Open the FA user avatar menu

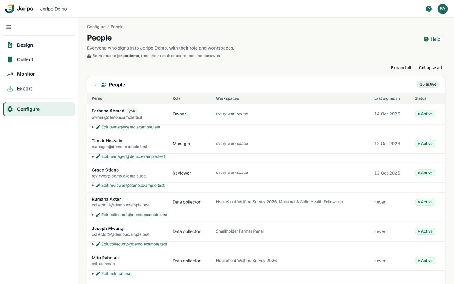443,9
